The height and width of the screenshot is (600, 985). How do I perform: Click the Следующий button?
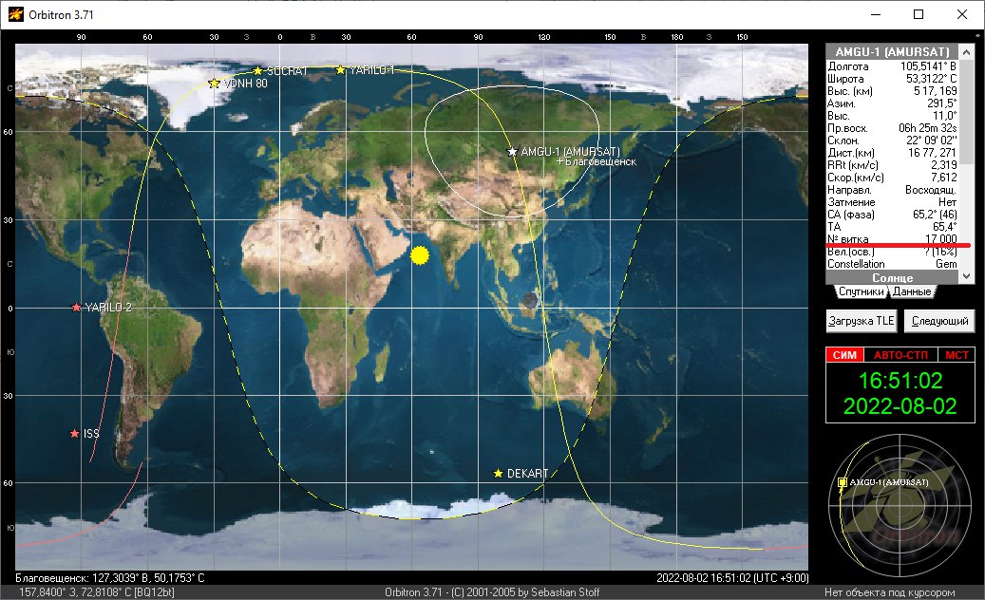pos(939,321)
